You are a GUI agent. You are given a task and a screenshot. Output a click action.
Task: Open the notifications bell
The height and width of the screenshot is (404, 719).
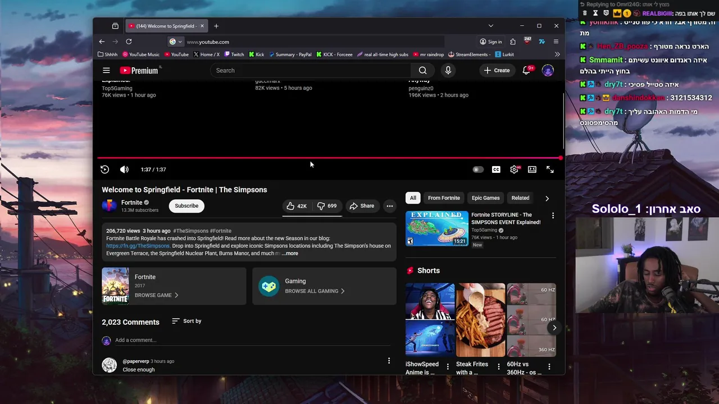(x=526, y=70)
